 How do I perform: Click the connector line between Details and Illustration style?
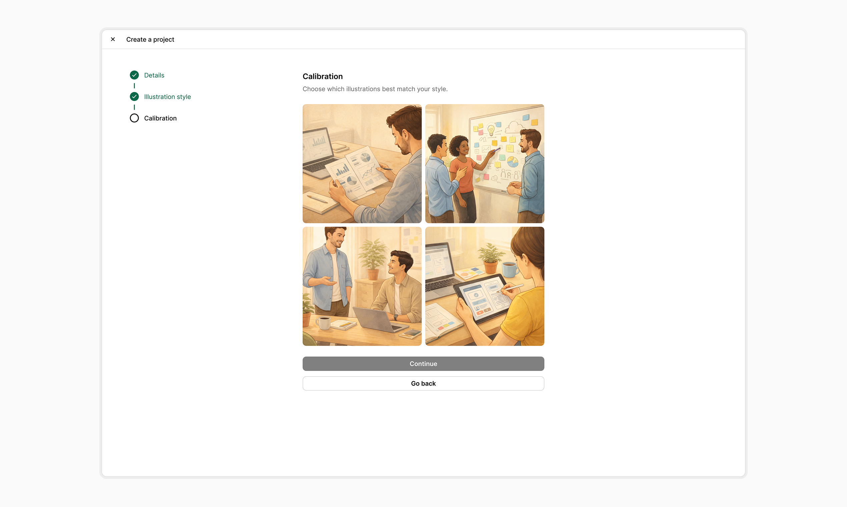[x=134, y=86]
